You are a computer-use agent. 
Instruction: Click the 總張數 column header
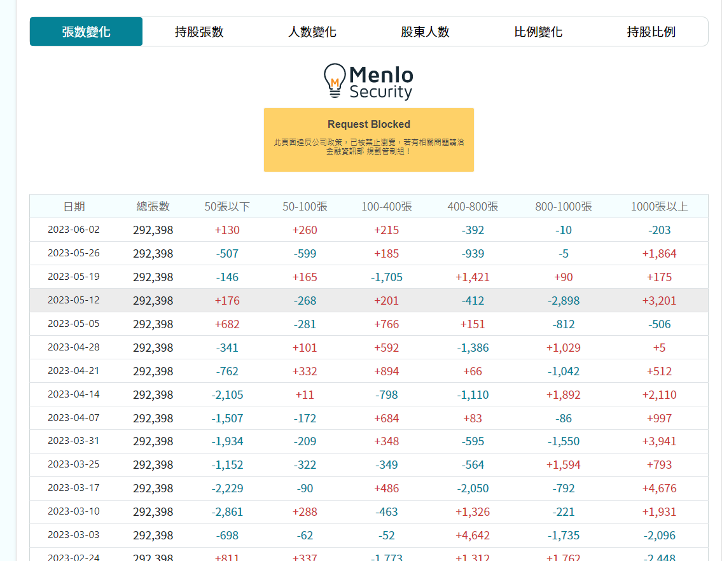pyautogui.click(x=153, y=207)
